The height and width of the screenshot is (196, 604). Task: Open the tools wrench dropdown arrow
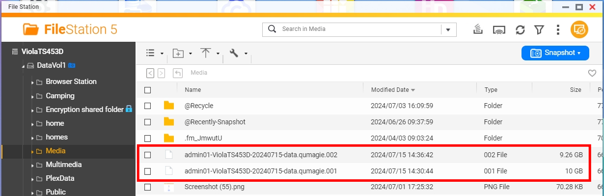[246, 54]
